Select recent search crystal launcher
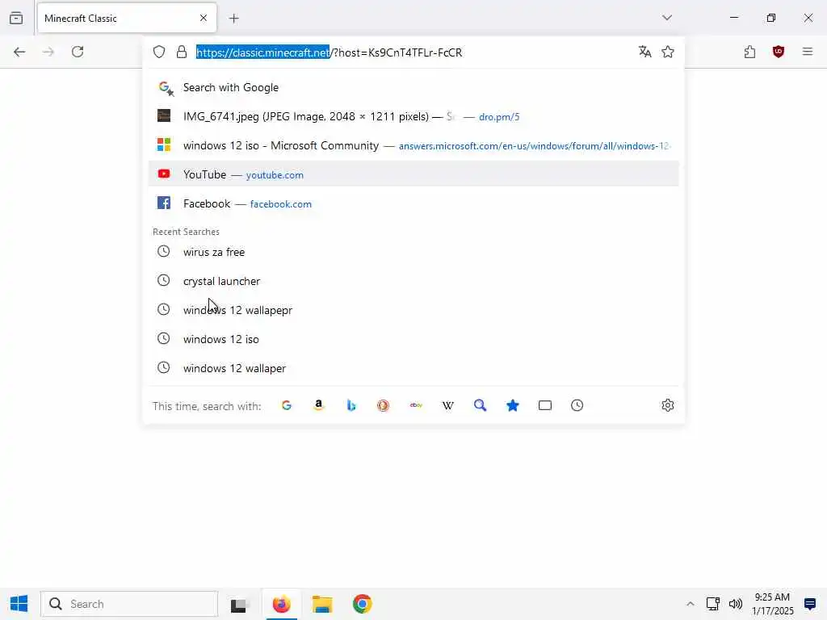The height and width of the screenshot is (620, 827). point(413,281)
